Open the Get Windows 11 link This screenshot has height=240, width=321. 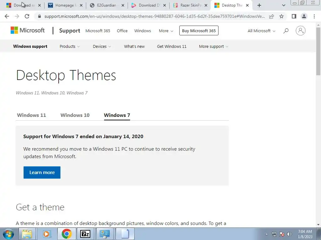coord(172,46)
